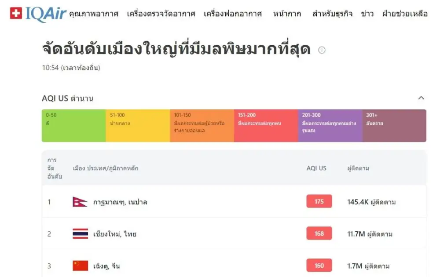Click the 168 AQI badge for Chiang Mai
The width and height of the screenshot is (440, 277).
coord(319,233)
